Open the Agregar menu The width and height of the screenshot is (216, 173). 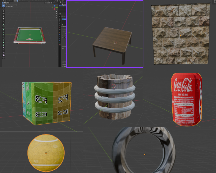point(29,1)
